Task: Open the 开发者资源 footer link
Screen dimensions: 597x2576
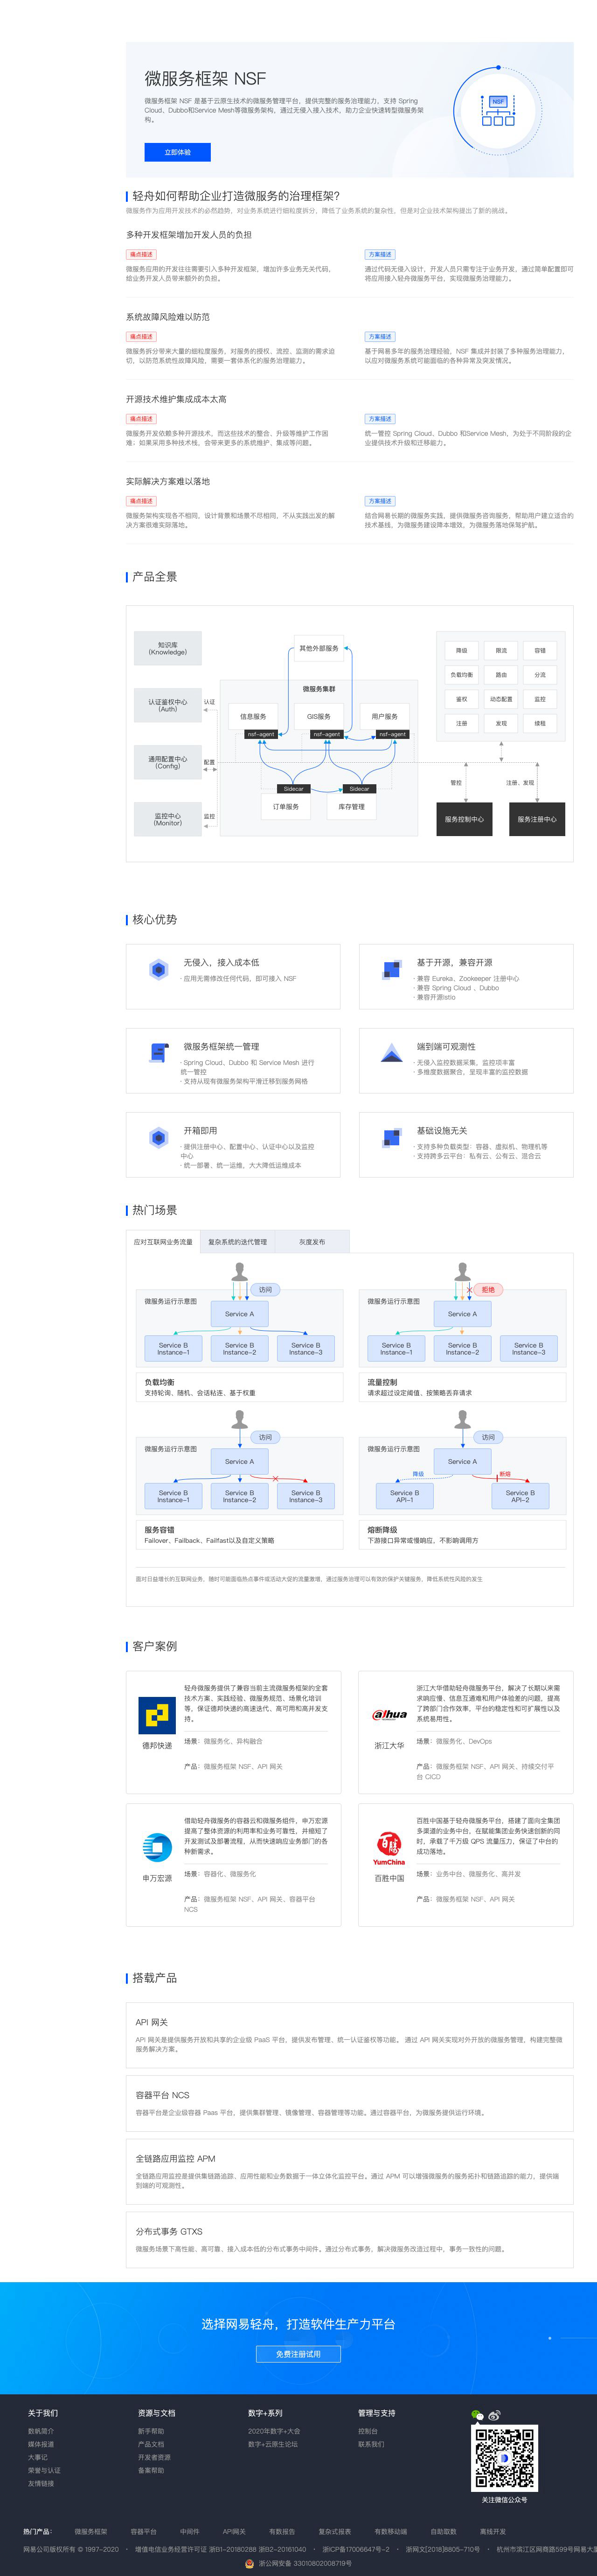Action: point(154,2457)
